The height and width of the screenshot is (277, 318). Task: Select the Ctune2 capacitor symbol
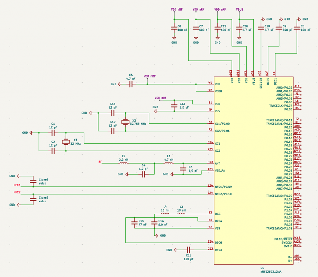click(33, 199)
